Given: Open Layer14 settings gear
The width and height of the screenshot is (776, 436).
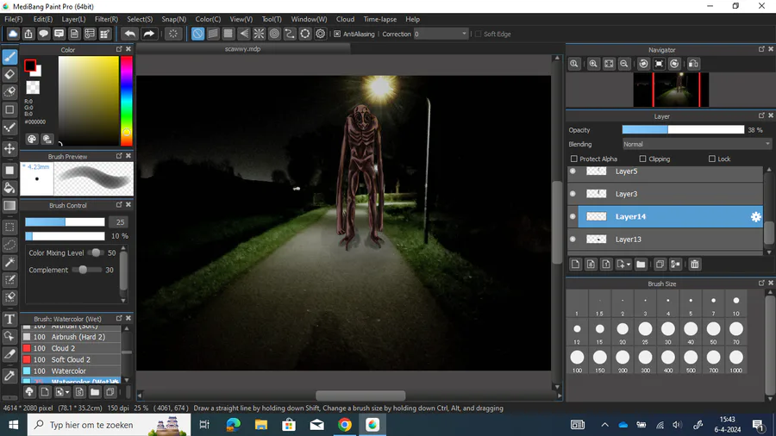Looking at the screenshot, I should point(756,217).
